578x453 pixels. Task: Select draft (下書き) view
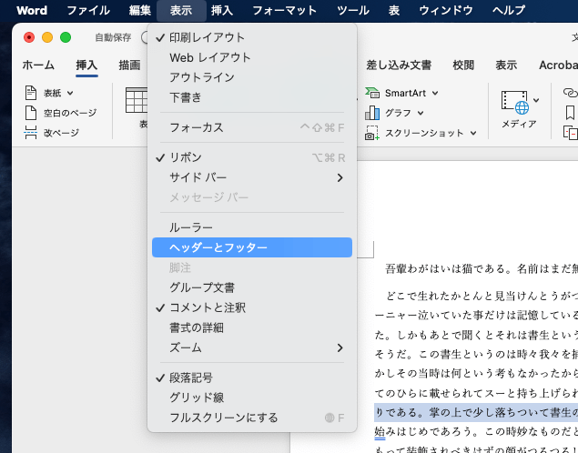point(252,97)
